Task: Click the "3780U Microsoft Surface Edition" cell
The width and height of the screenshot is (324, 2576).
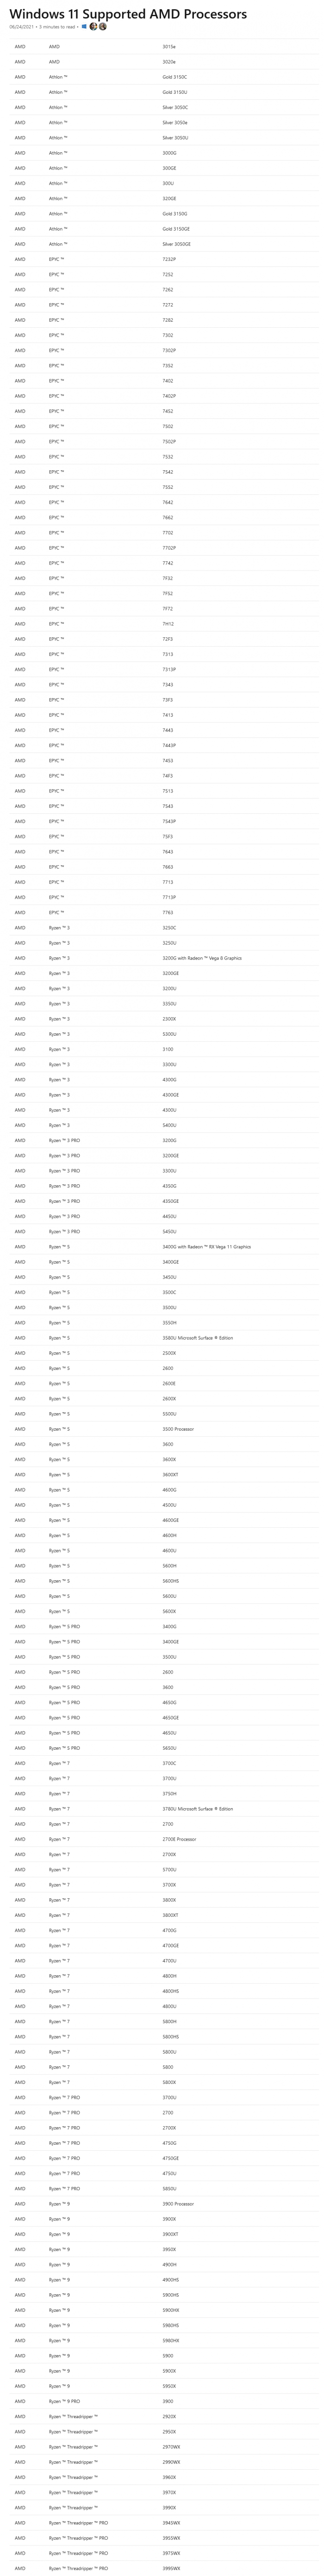Action: click(x=197, y=1809)
